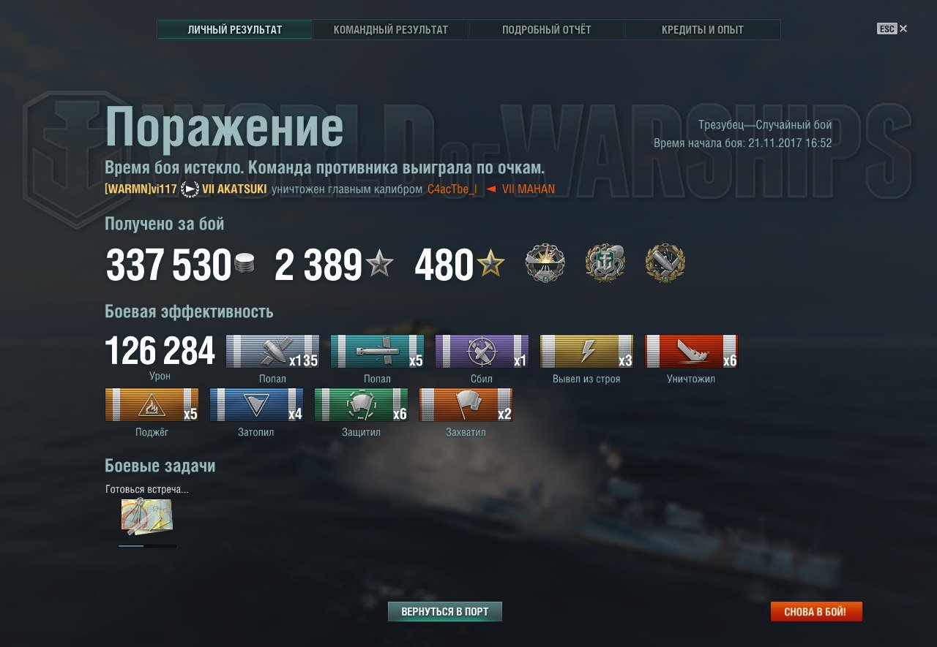Click the flooding ribbon Затопил

(256, 404)
